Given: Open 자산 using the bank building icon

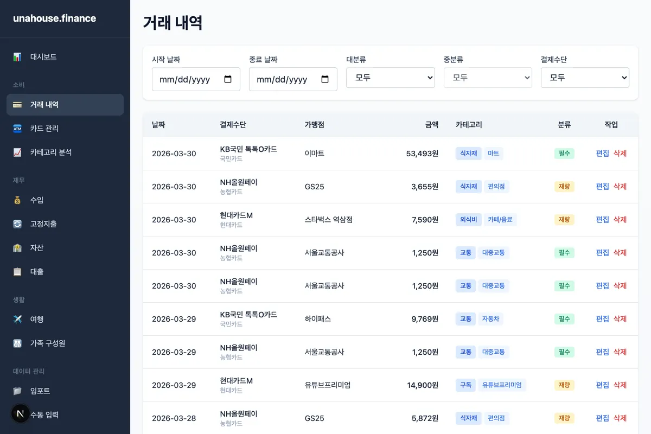Looking at the screenshot, I should click(18, 247).
